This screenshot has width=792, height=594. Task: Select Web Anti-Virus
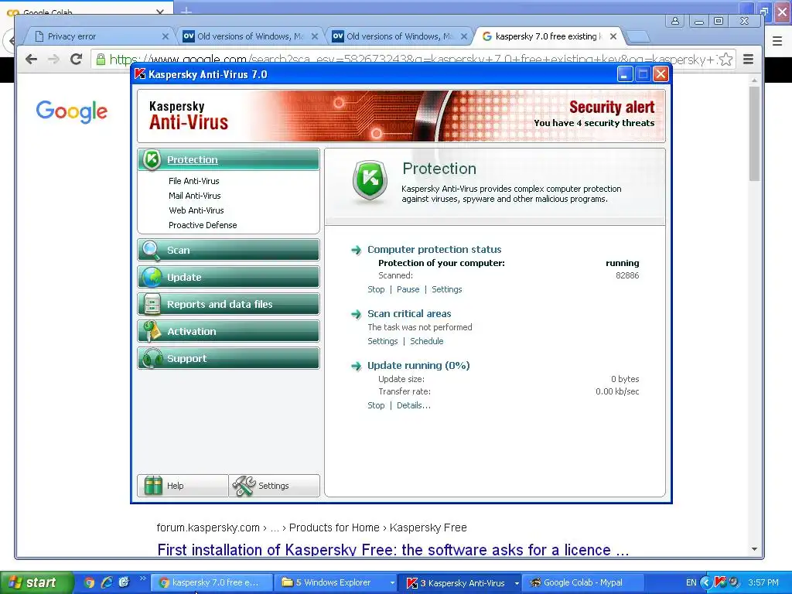point(196,210)
